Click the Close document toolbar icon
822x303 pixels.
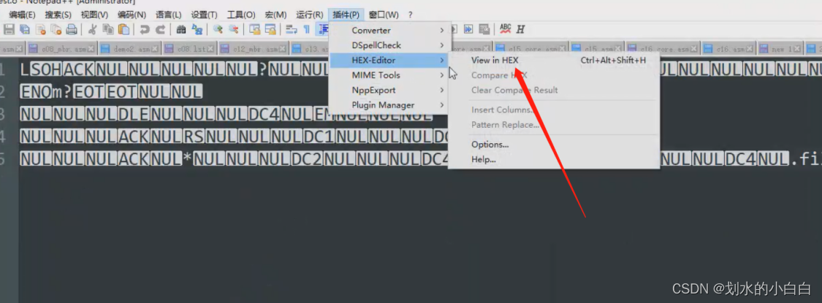pos(40,29)
